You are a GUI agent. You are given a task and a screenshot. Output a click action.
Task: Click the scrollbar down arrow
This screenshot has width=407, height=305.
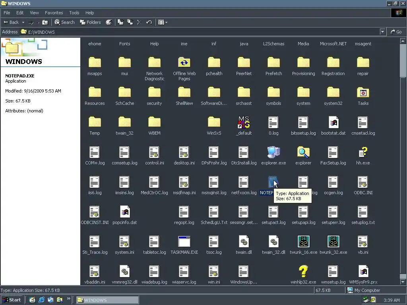click(x=403, y=282)
